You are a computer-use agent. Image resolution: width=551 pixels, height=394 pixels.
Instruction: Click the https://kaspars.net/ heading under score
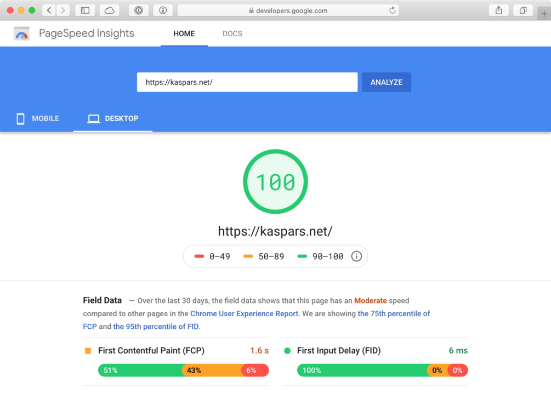[275, 231]
